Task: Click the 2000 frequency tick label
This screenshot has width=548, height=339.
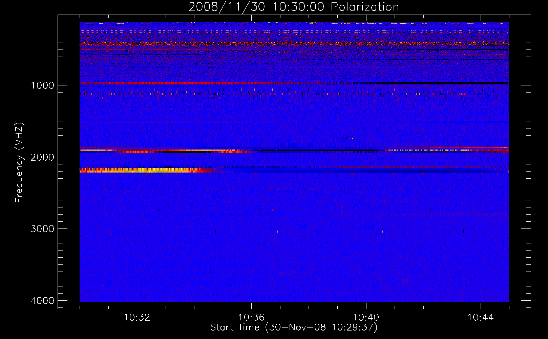Action: pyautogui.click(x=42, y=157)
